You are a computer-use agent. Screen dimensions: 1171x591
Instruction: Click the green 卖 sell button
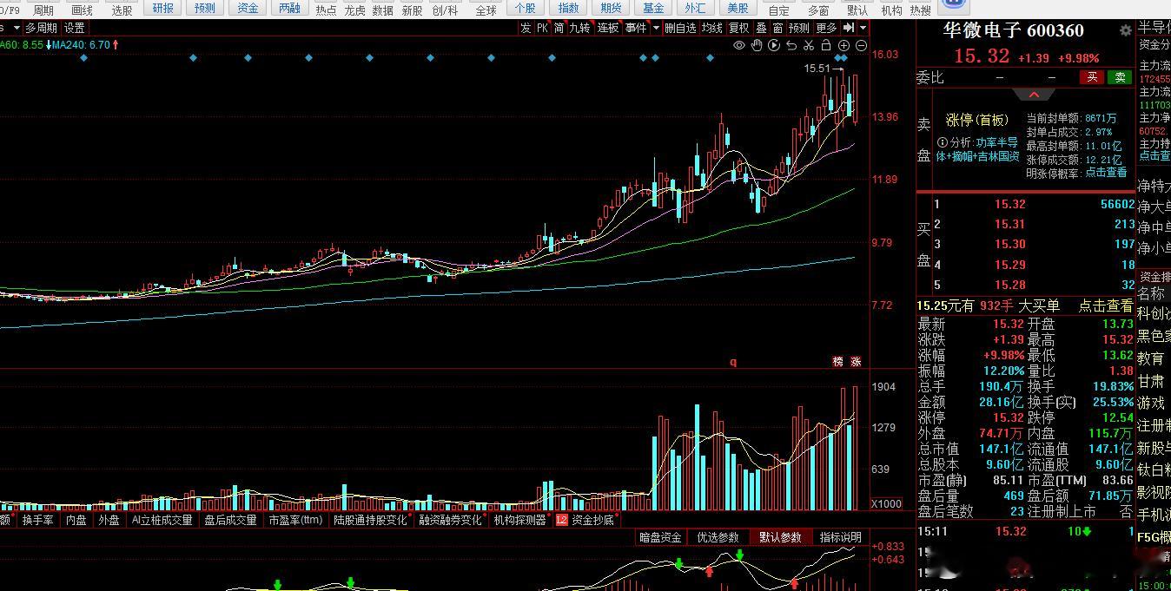[x=1120, y=76]
